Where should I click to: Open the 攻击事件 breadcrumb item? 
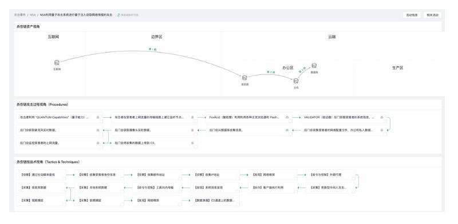[x=20, y=15]
